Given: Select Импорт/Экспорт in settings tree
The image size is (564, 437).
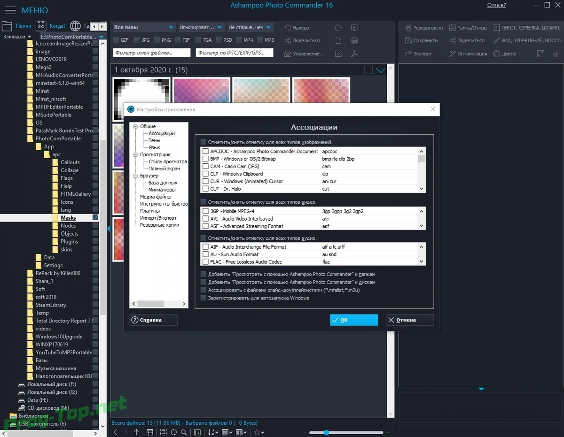Looking at the screenshot, I should (158, 218).
